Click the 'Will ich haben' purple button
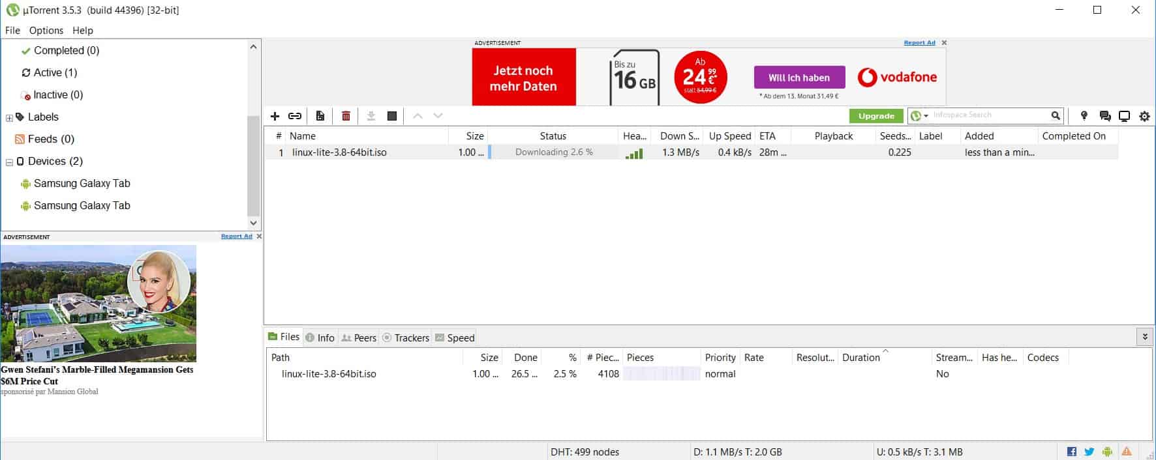The height and width of the screenshot is (460, 1156). (799, 77)
